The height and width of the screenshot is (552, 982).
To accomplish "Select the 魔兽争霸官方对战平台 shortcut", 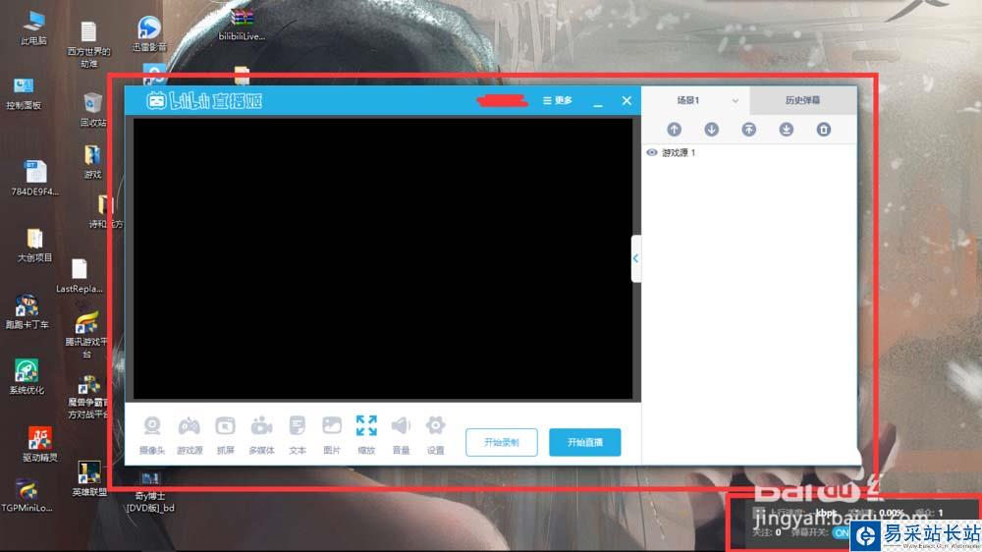I will [88, 397].
